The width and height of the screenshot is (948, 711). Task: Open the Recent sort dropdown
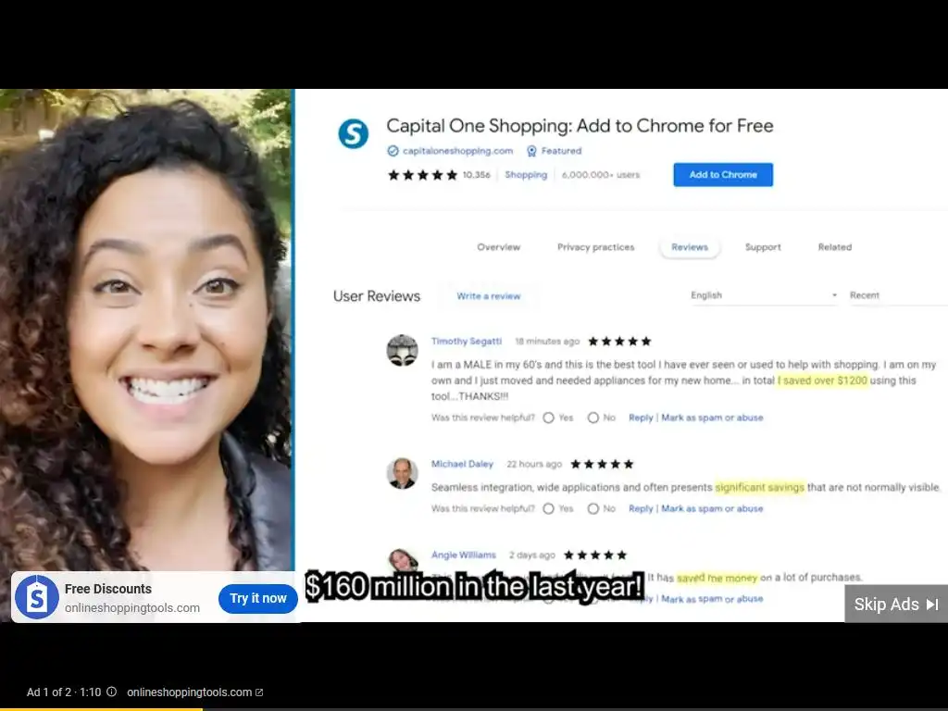point(898,295)
